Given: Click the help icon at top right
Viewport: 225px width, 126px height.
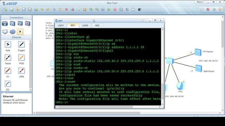Looking at the screenshot, I should click(x=220, y=9).
